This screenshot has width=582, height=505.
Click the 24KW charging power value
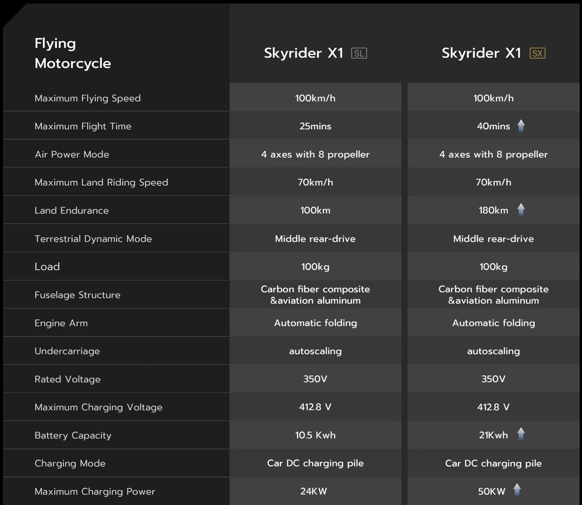(x=313, y=491)
